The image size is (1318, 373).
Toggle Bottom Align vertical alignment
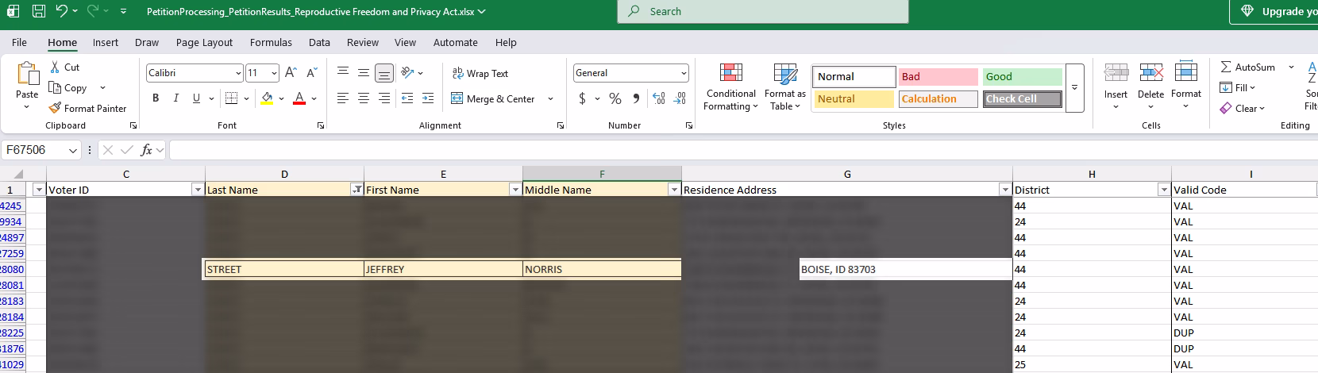point(384,74)
